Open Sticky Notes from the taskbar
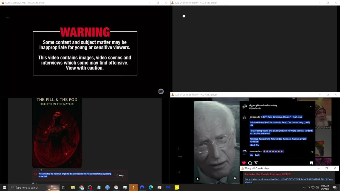The width and height of the screenshot is (340, 191). pyautogui.click(x=177, y=187)
